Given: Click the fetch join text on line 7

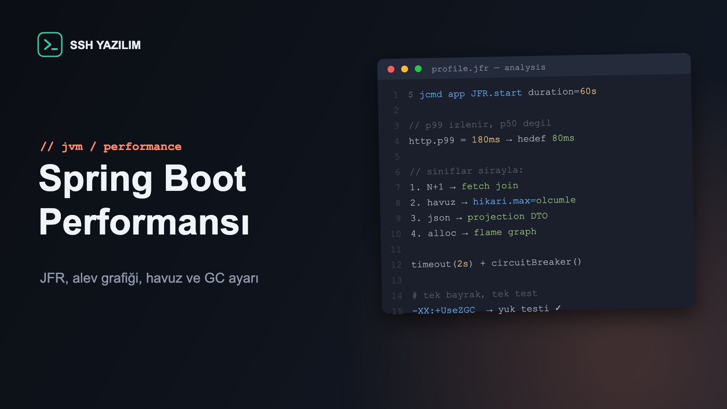Looking at the screenshot, I should point(490,186).
